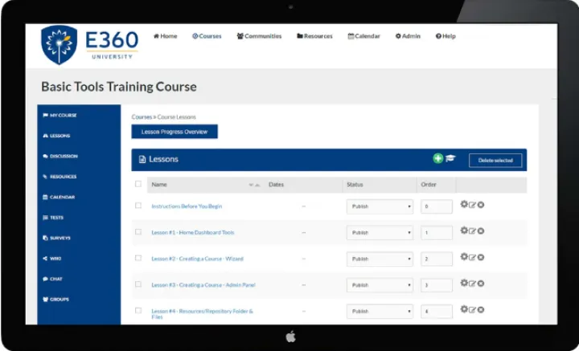The height and width of the screenshot is (351, 579).
Task: Click the green add lesson plus icon
Action: point(438,159)
